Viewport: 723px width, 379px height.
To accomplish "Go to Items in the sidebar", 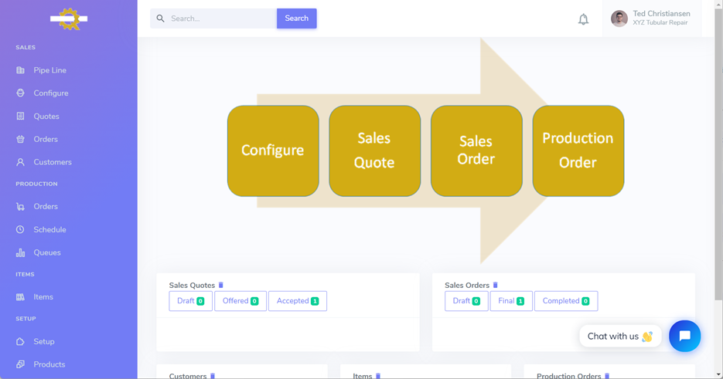I will tap(43, 297).
